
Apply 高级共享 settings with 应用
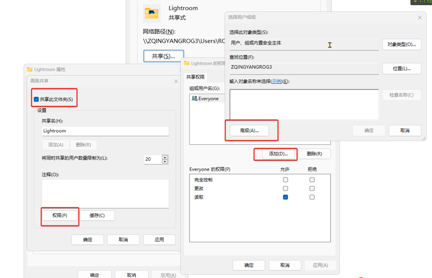click(x=159, y=240)
